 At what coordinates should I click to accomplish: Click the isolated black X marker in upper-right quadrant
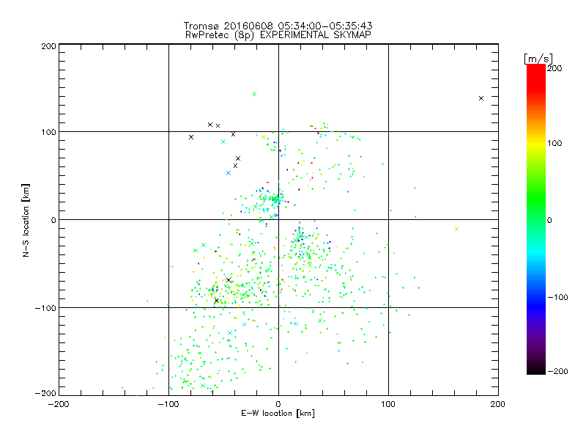click(481, 98)
